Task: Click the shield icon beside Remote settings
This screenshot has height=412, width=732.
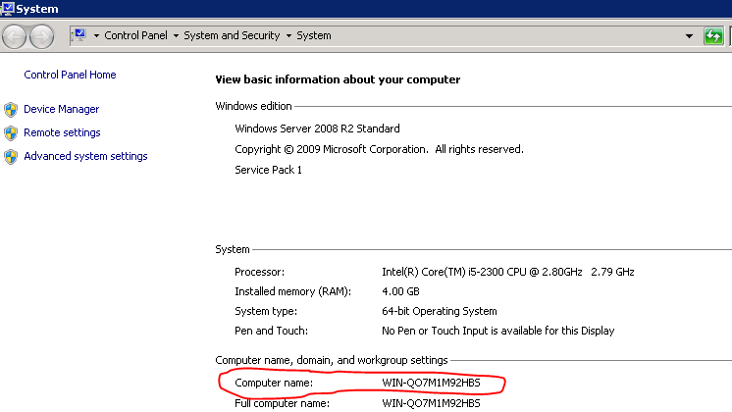Action: [x=11, y=133]
